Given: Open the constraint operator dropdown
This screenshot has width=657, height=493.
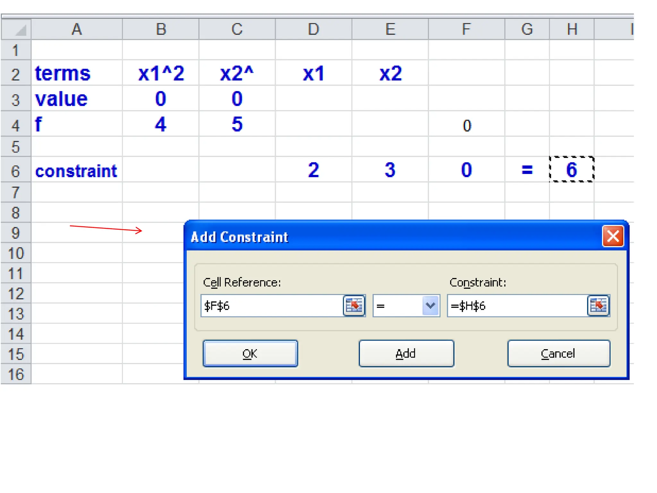Looking at the screenshot, I should click(x=430, y=306).
